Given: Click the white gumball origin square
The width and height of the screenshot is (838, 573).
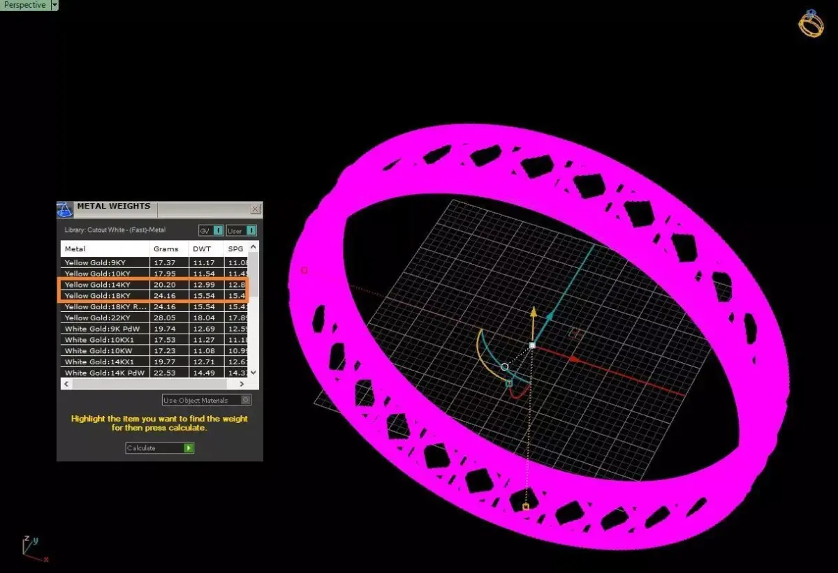Looking at the screenshot, I should pyautogui.click(x=532, y=345).
